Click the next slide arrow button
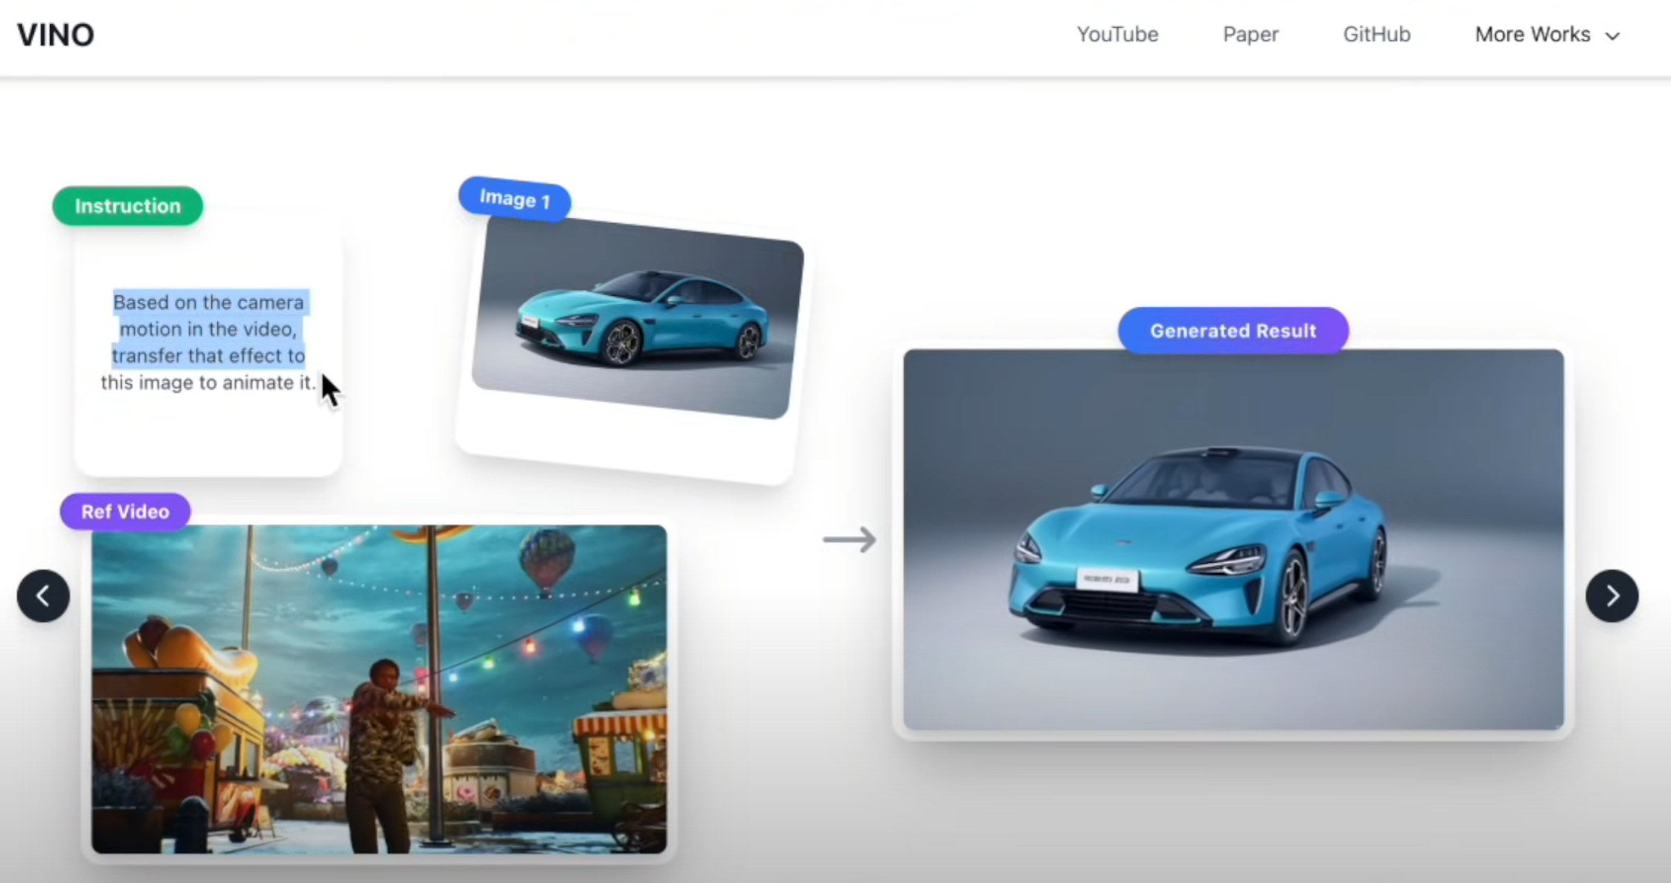This screenshot has width=1671, height=883. coord(1612,596)
